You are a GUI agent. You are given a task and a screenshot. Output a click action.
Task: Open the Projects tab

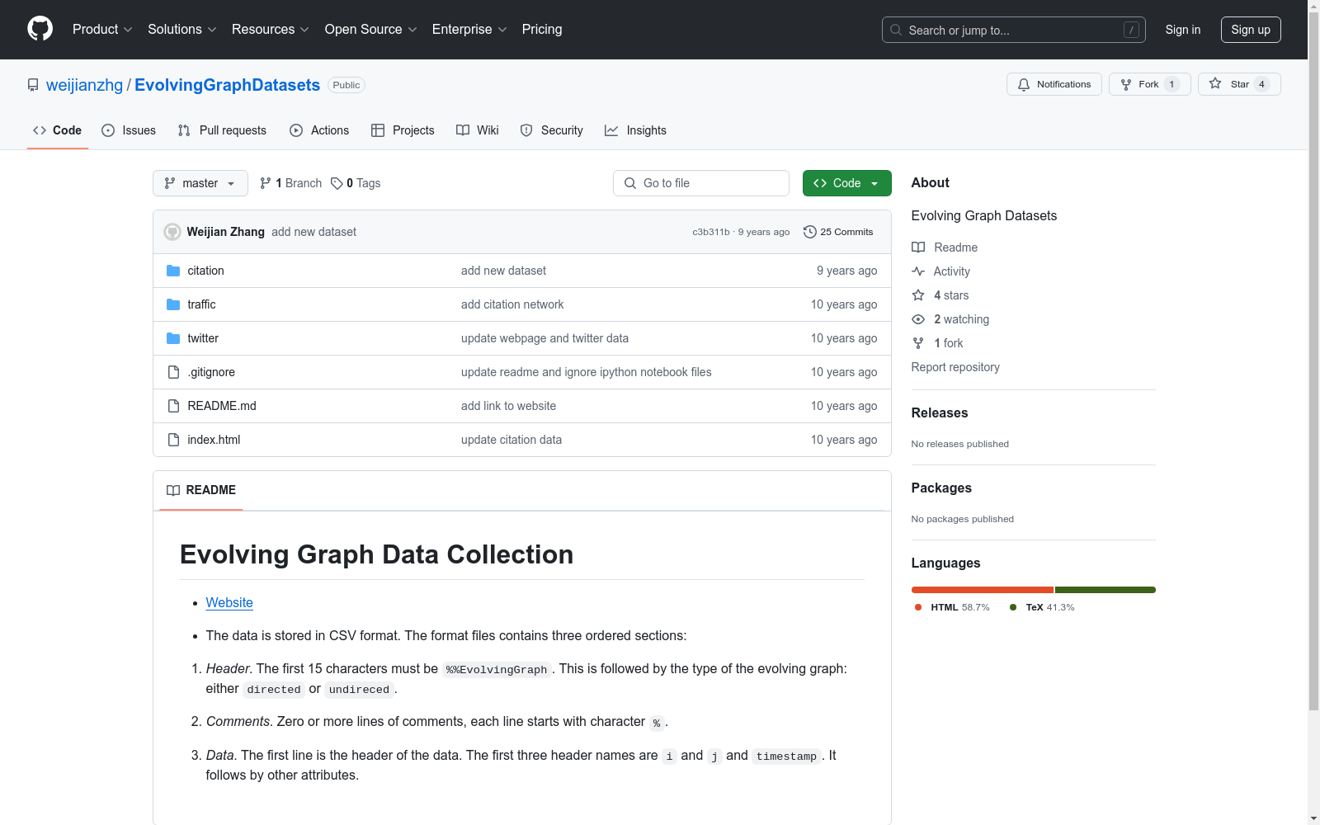(403, 130)
